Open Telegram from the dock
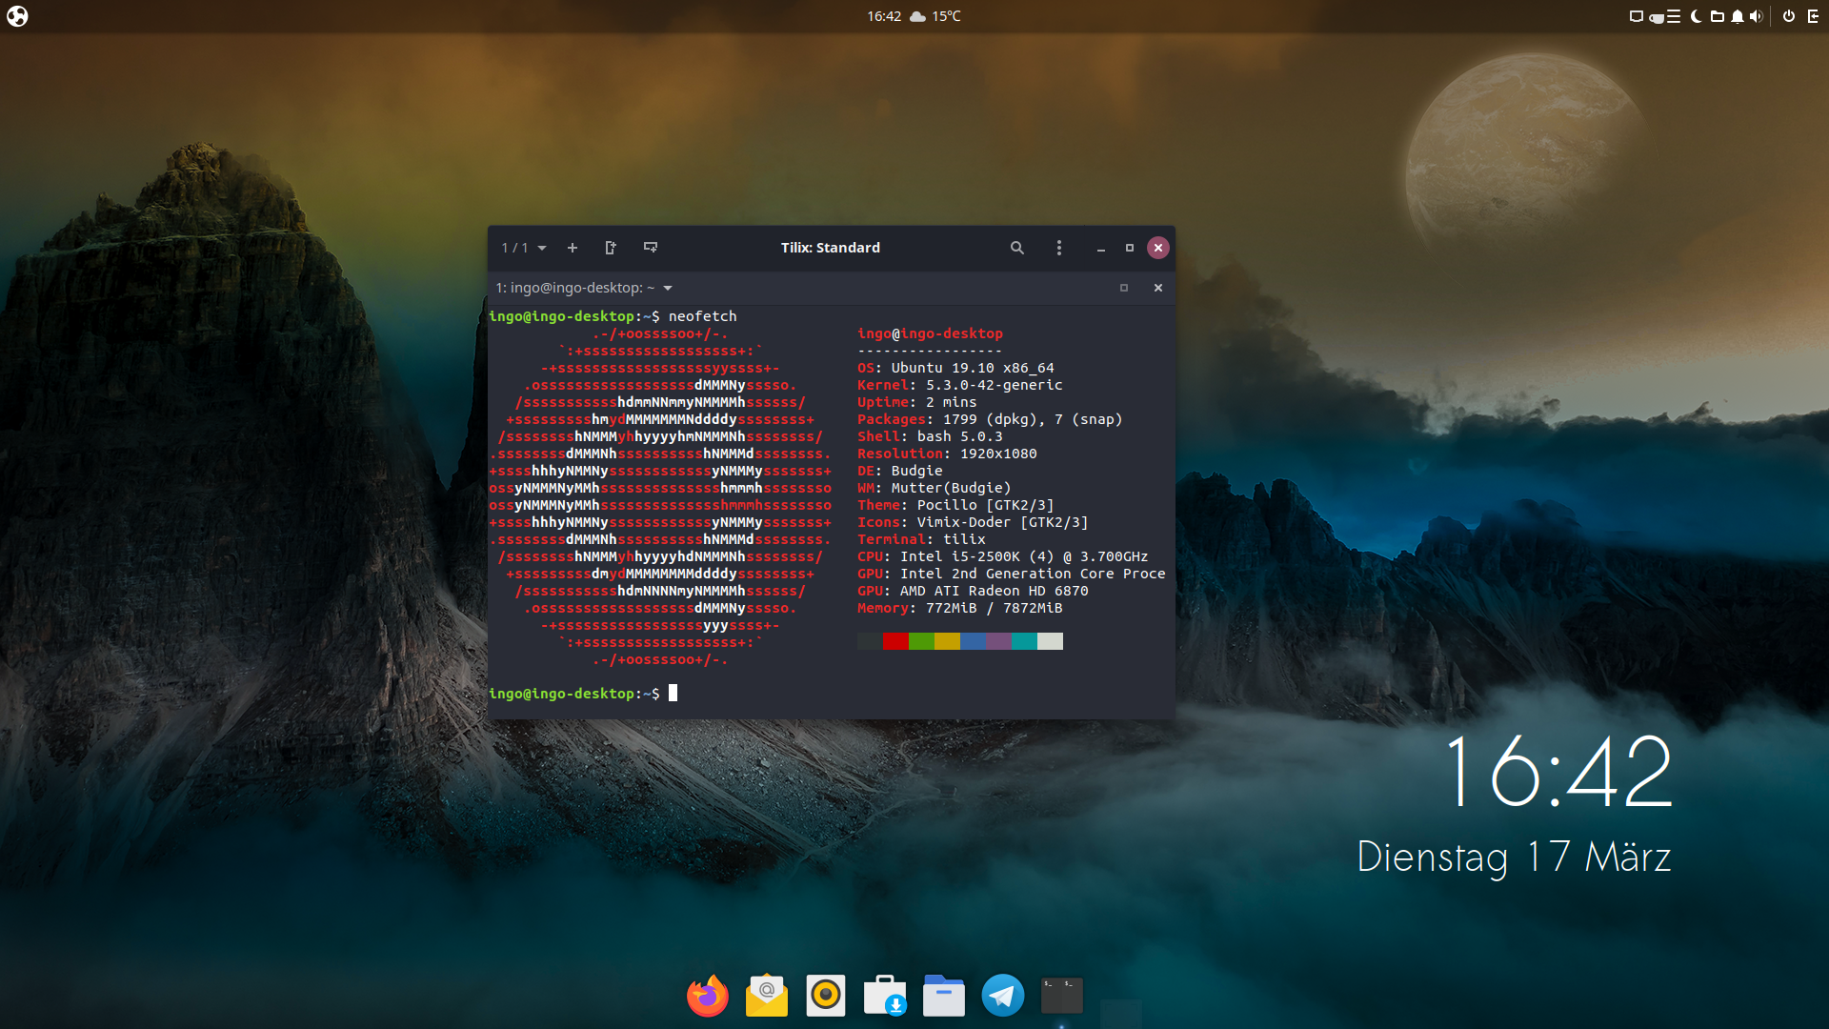The width and height of the screenshot is (1829, 1029). point(1002,997)
